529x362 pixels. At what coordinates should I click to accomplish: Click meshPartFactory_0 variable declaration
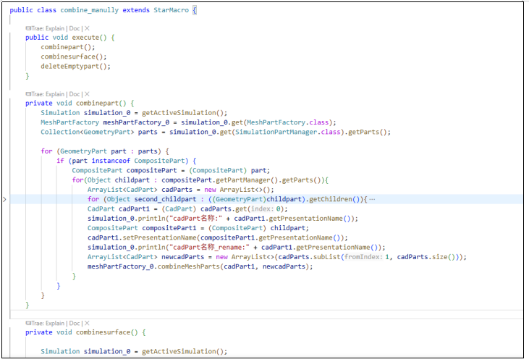coord(136,122)
